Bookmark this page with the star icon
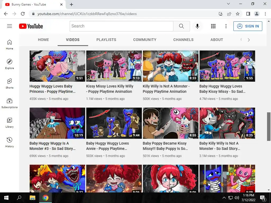Image resolution: width=271 pixels, height=203 pixels. pyautogui.click(x=238, y=14)
